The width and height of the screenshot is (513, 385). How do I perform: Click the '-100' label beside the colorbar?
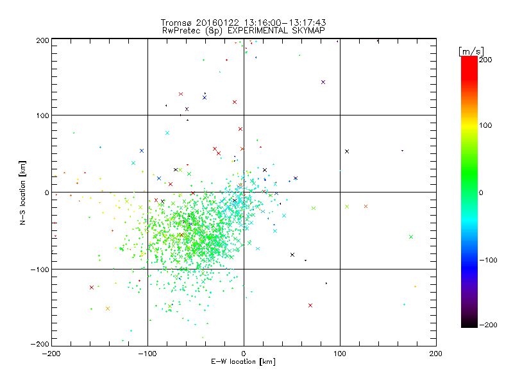(489, 260)
